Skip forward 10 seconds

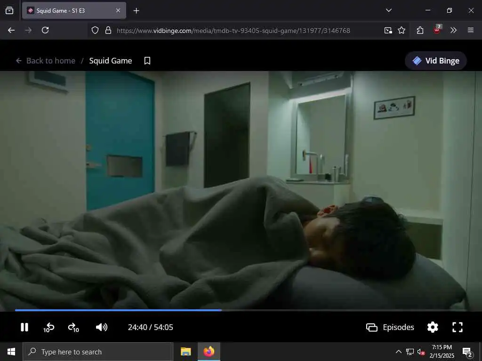tap(73, 328)
